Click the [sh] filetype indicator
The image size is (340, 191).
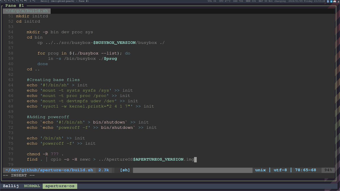(x=125, y=170)
